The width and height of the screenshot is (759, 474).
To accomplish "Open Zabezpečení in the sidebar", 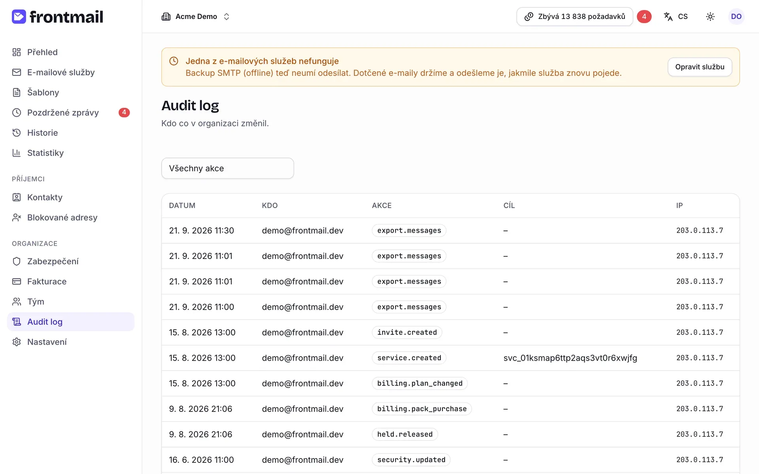I will click(71, 261).
